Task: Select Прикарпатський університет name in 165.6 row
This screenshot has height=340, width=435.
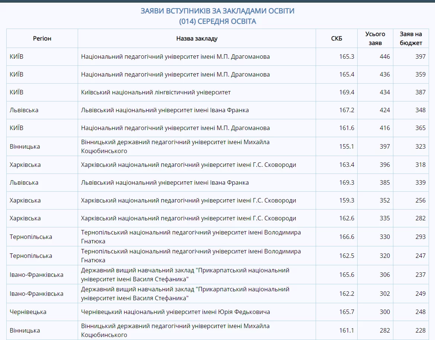Action: 185,275
